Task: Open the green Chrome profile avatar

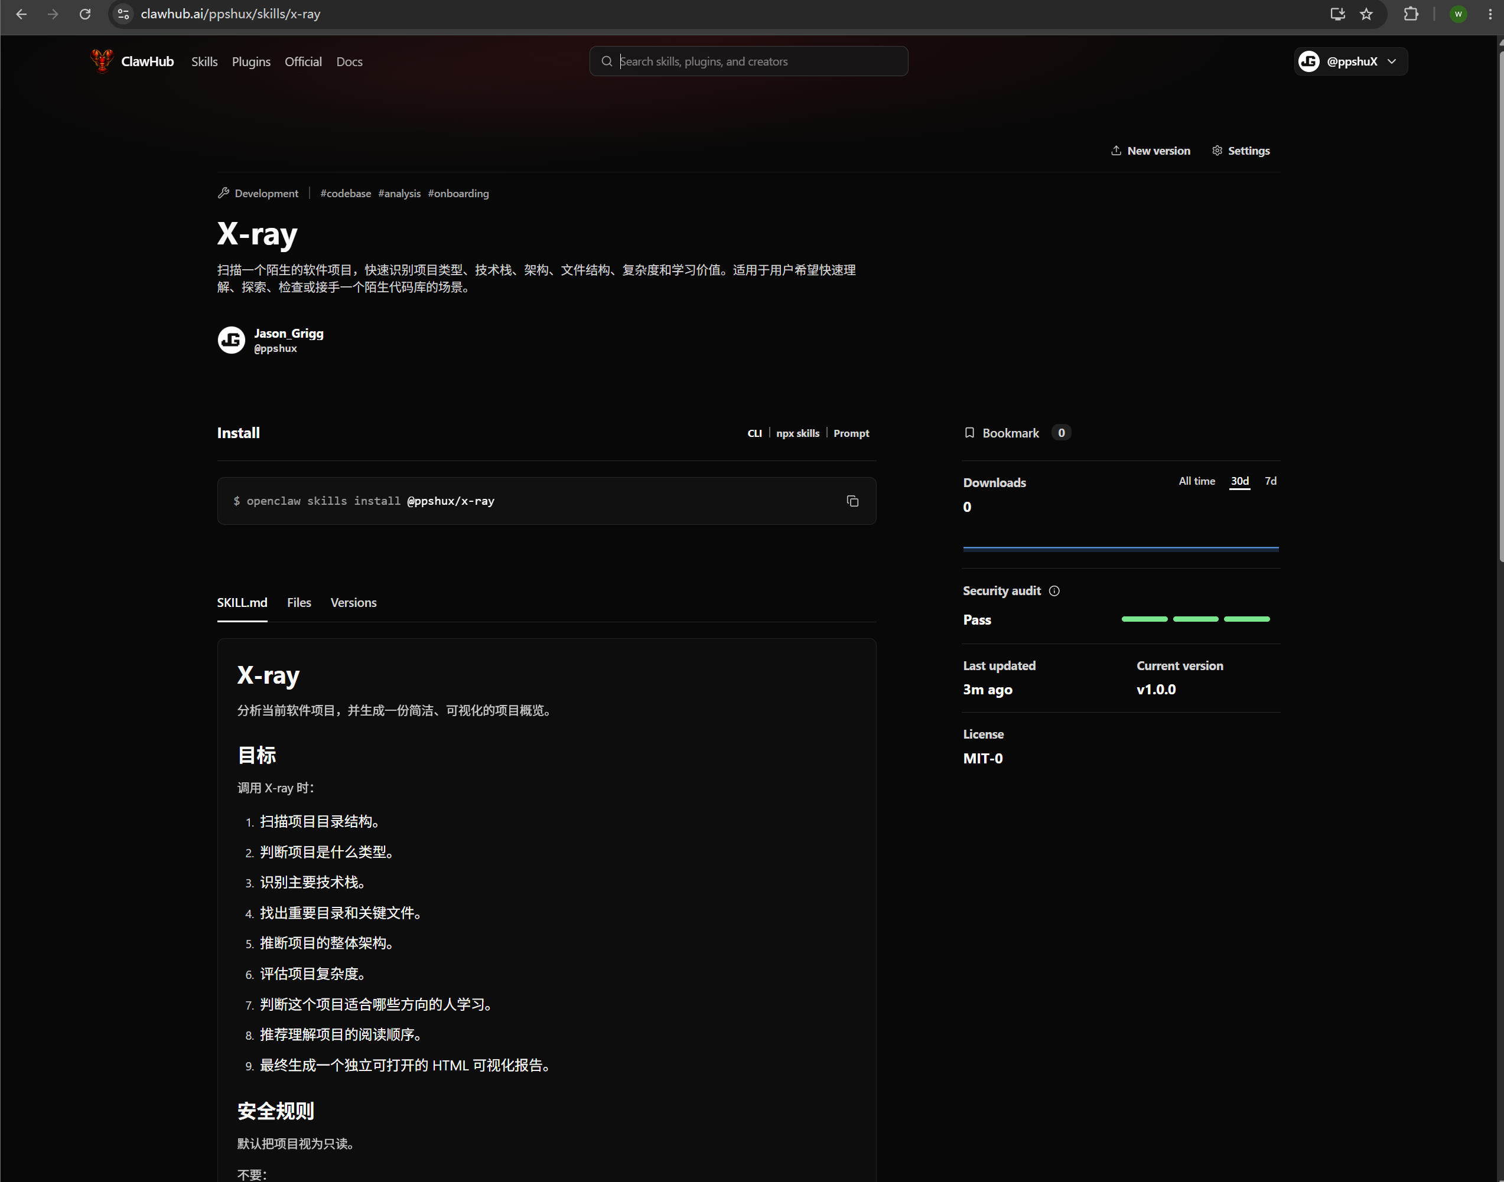Action: tap(1459, 14)
